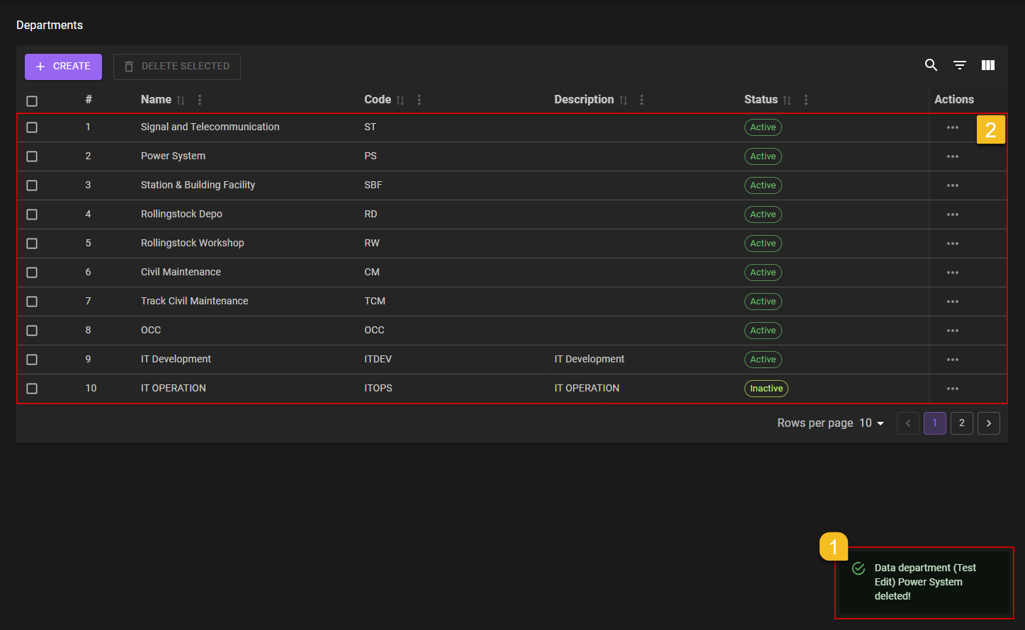Open the table search icon
The height and width of the screenshot is (630, 1025).
tap(931, 65)
